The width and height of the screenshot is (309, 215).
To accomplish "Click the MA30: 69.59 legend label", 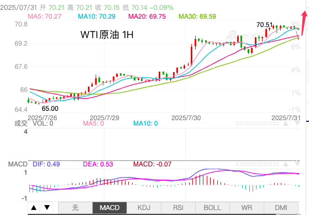I will (x=197, y=17).
